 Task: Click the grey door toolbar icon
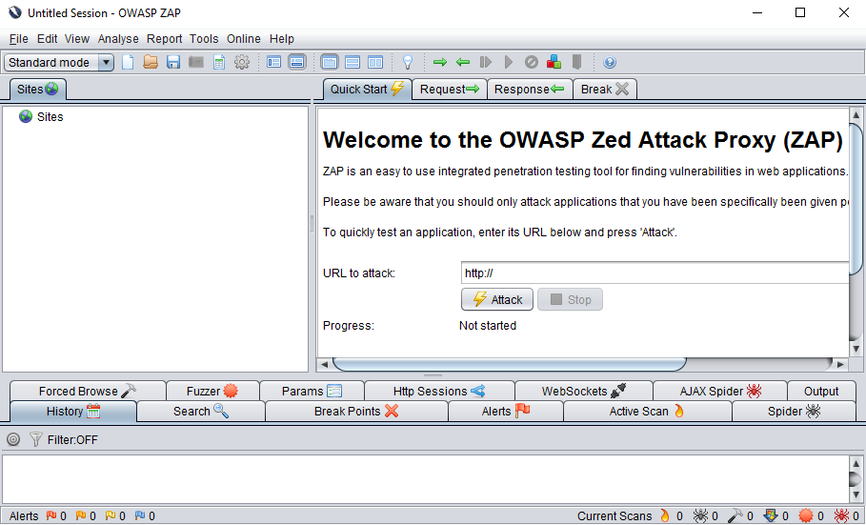[576, 62]
